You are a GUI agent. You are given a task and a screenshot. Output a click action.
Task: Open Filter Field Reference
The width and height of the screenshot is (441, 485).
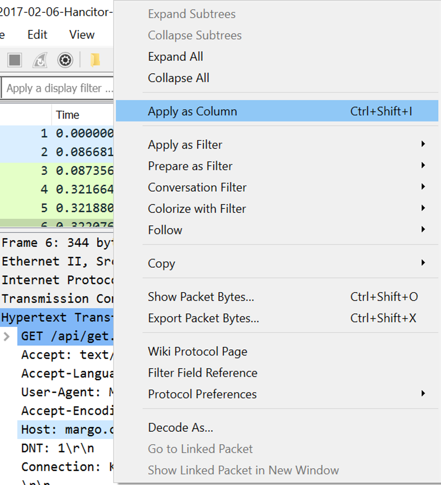click(x=203, y=373)
